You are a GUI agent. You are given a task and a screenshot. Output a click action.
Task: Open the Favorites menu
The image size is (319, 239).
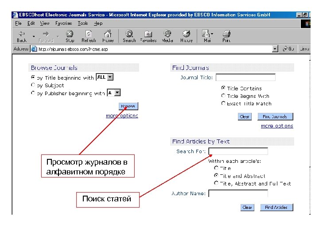(63, 23)
